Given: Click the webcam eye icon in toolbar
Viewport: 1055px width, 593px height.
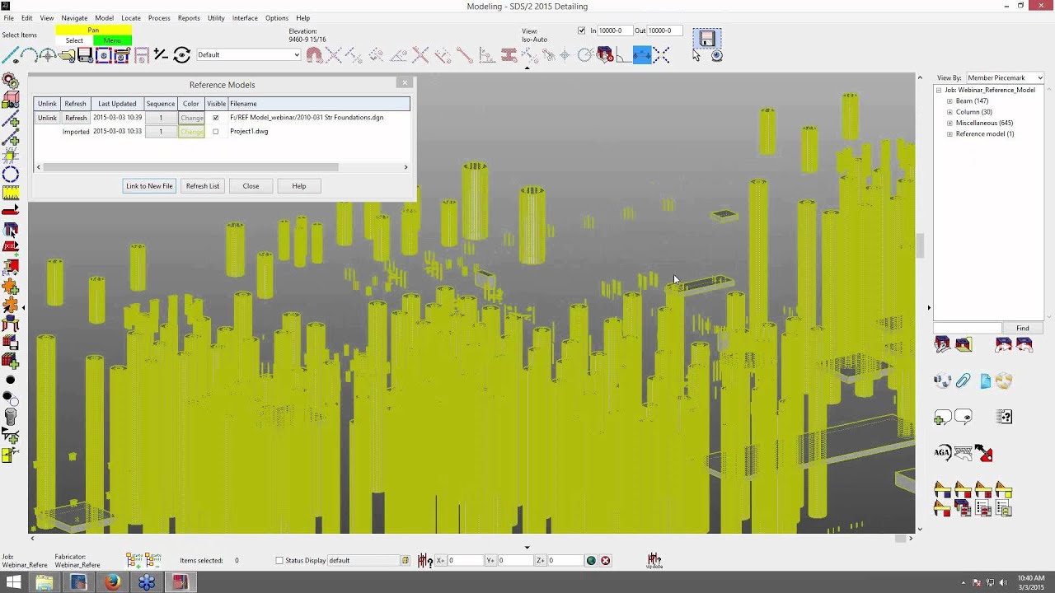Looking at the screenshot, I should 716,56.
